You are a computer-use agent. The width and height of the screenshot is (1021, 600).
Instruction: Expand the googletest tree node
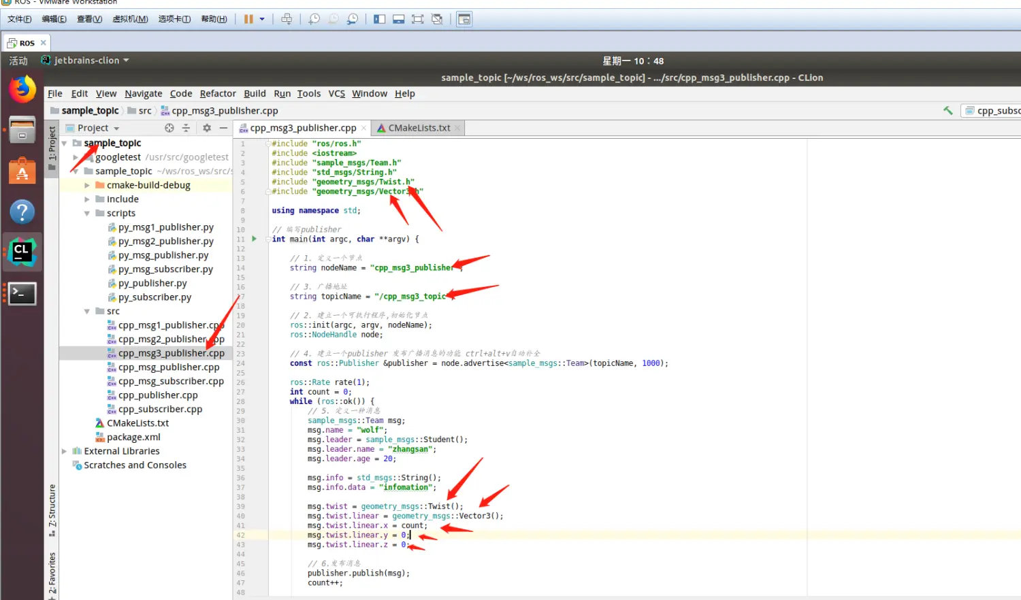76,157
